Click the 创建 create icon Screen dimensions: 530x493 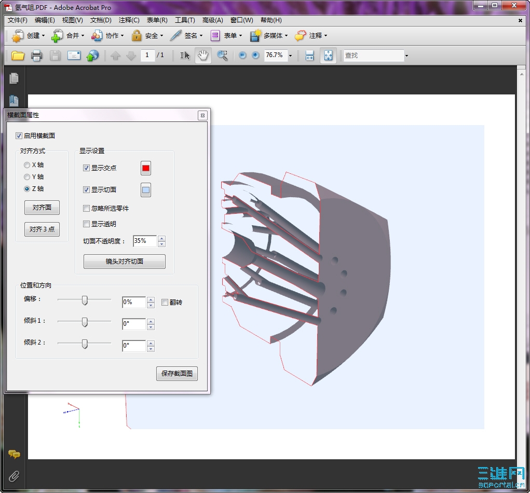[x=18, y=36]
